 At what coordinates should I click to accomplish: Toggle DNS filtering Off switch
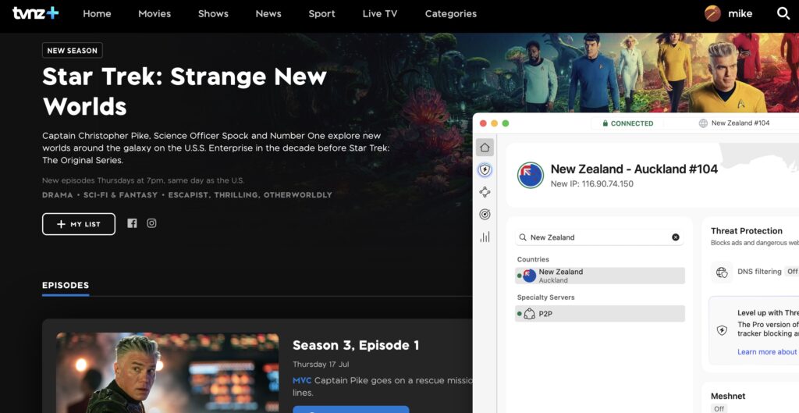point(792,272)
